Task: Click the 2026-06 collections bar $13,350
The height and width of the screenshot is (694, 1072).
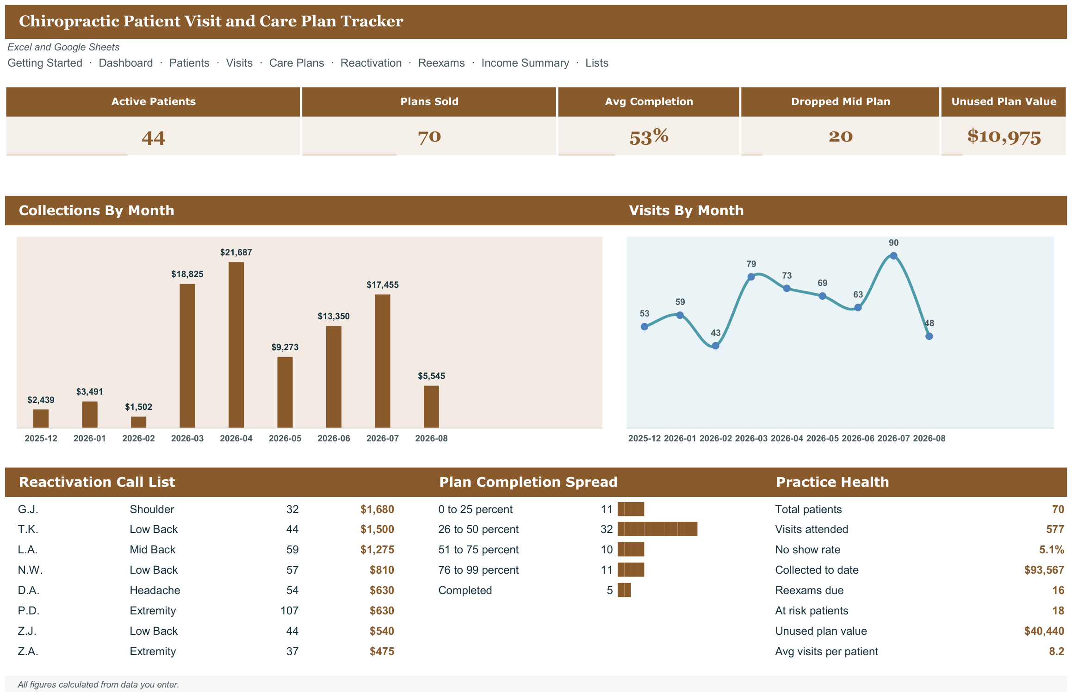Action: click(334, 377)
